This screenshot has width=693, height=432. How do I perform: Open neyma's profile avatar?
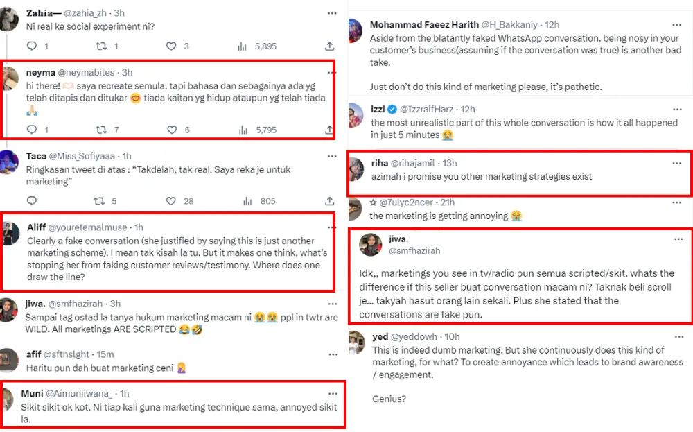coord(10,78)
